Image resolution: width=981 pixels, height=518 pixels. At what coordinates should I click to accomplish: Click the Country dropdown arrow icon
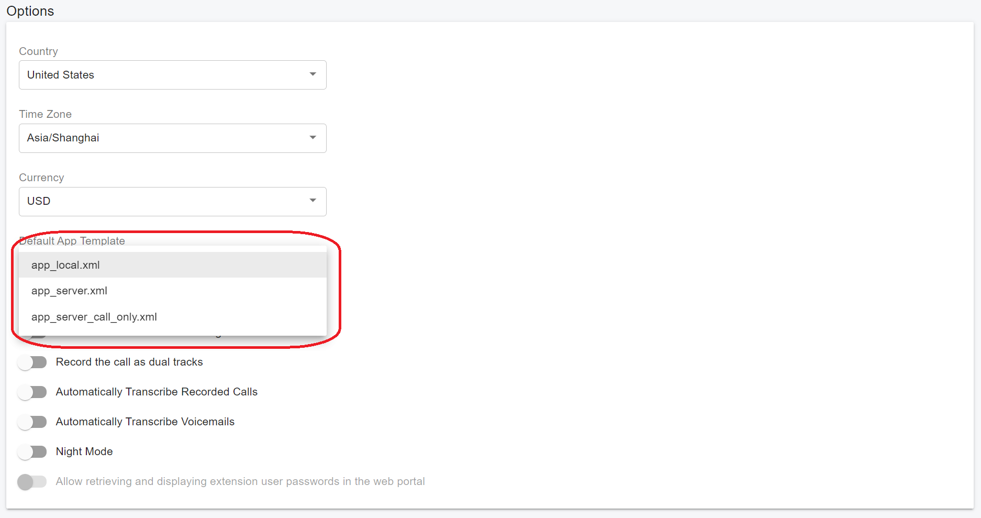point(313,74)
